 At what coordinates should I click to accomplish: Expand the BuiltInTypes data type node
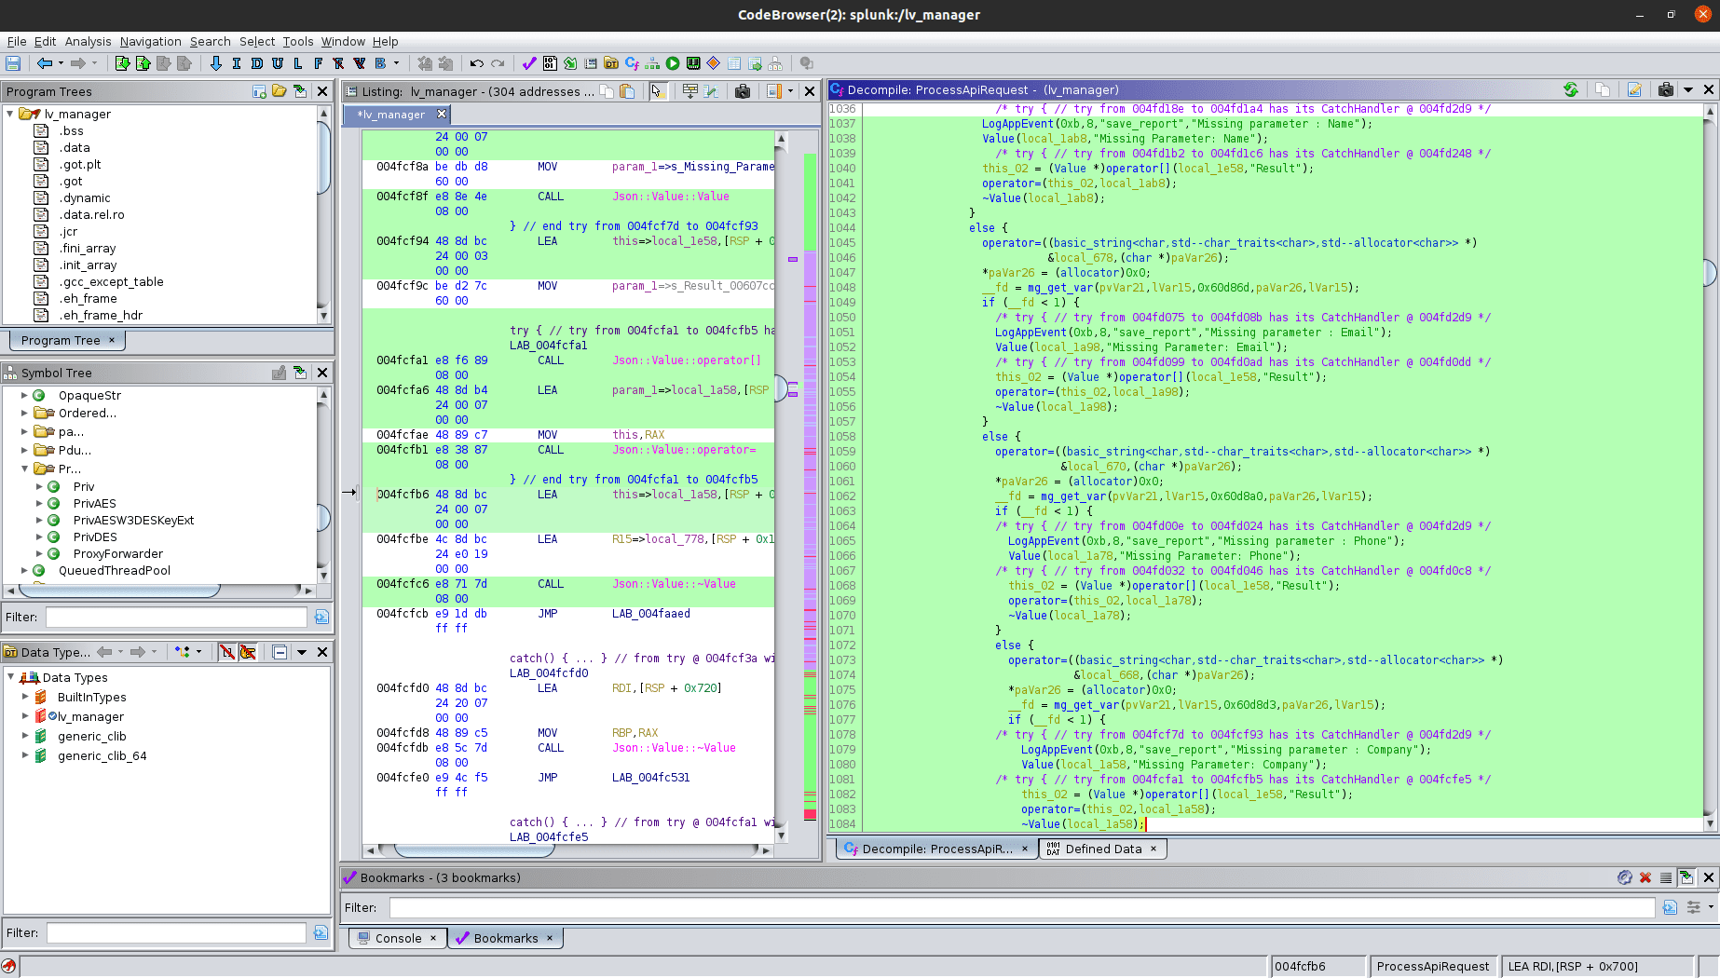point(25,697)
